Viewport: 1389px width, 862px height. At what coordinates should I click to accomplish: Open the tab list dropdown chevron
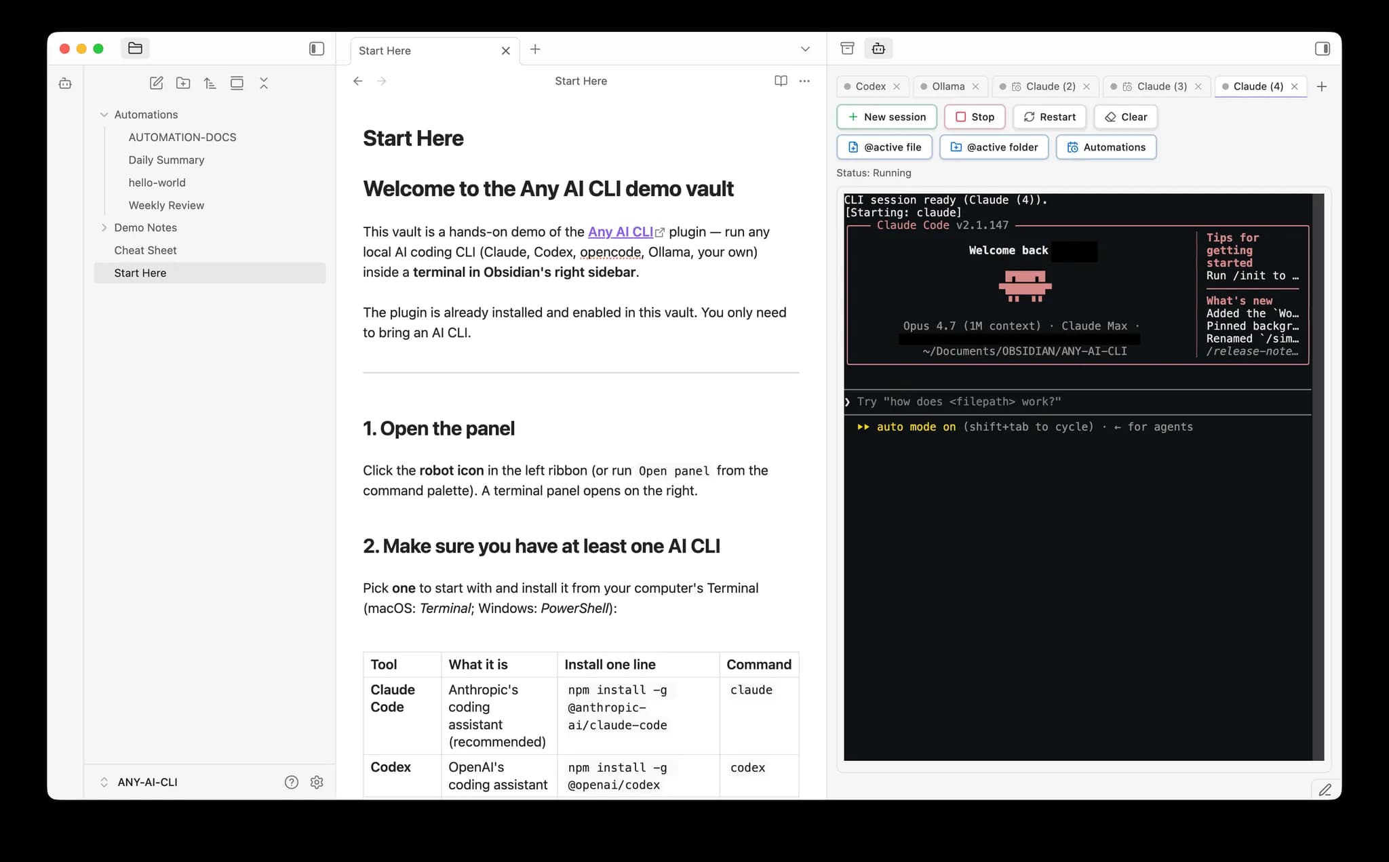[x=805, y=49]
